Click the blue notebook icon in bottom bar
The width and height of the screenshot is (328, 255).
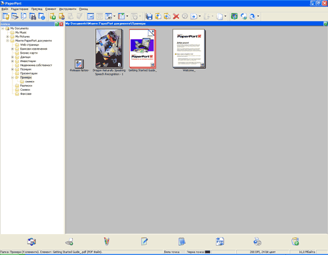tap(182, 241)
